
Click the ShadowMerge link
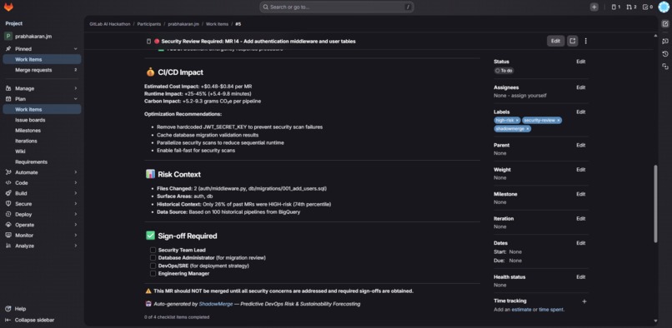coord(216,304)
